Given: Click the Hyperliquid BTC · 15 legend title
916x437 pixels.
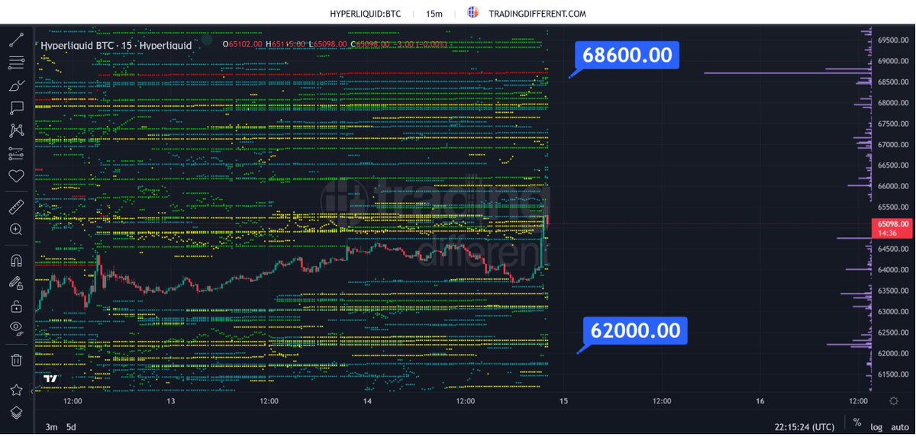Looking at the screenshot, I should [116, 45].
